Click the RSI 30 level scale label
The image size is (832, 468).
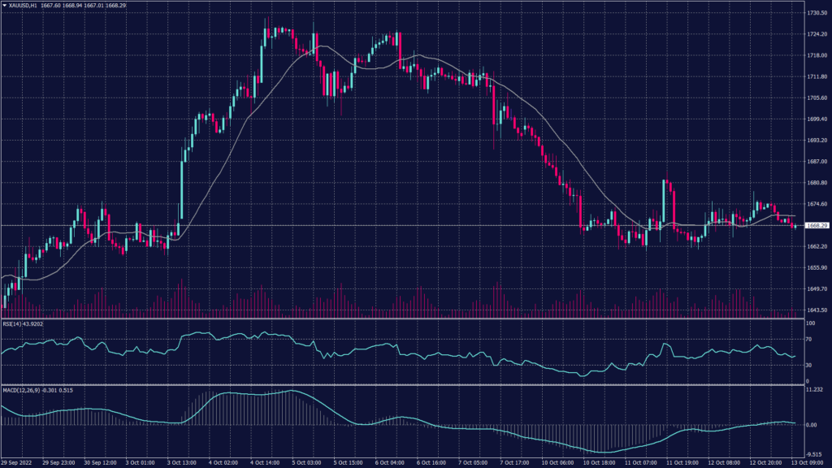coord(810,365)
